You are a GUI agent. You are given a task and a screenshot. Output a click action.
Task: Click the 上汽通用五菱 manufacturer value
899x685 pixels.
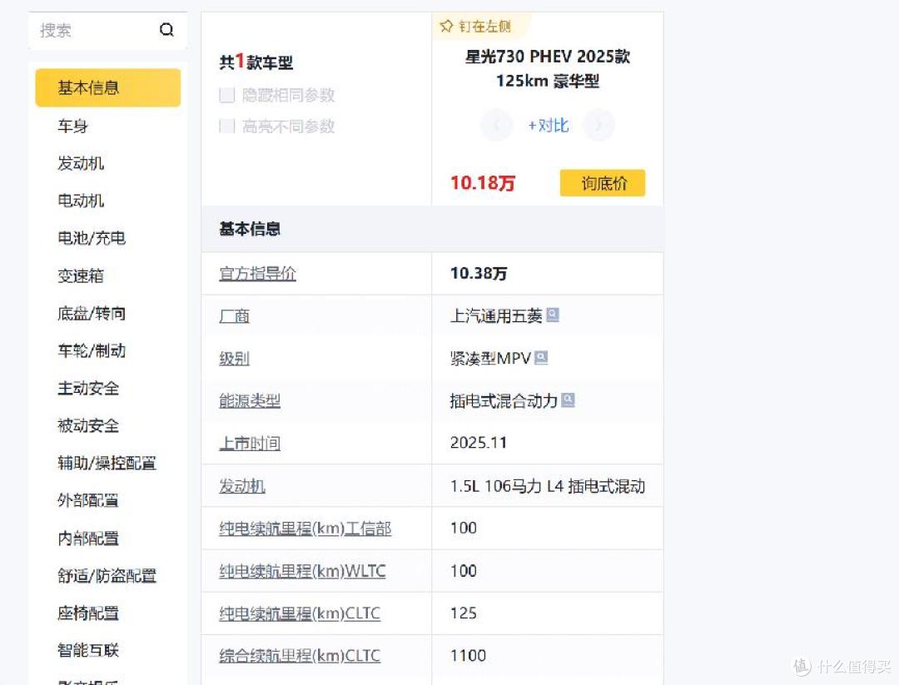click(x=496, y=315)
